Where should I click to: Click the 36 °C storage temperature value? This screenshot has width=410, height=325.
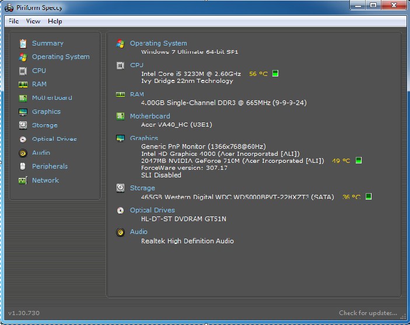[351, 197]
